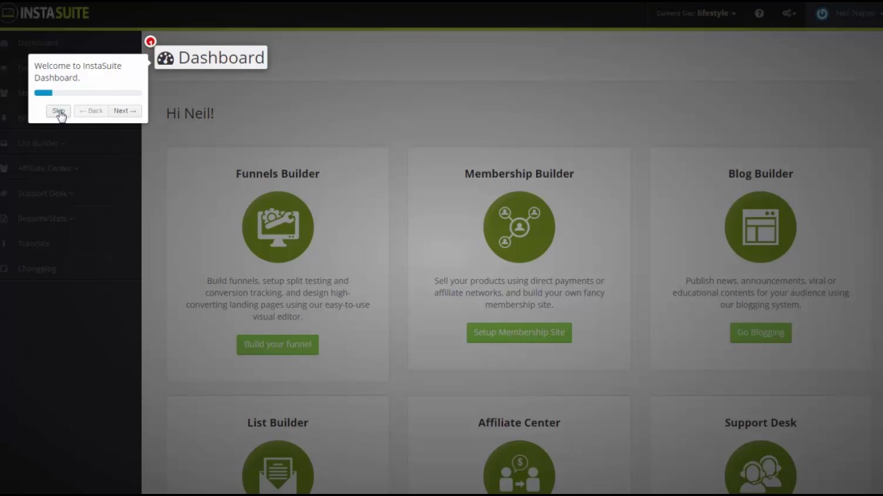Click Setup Membership Site button

pos(519,332)
